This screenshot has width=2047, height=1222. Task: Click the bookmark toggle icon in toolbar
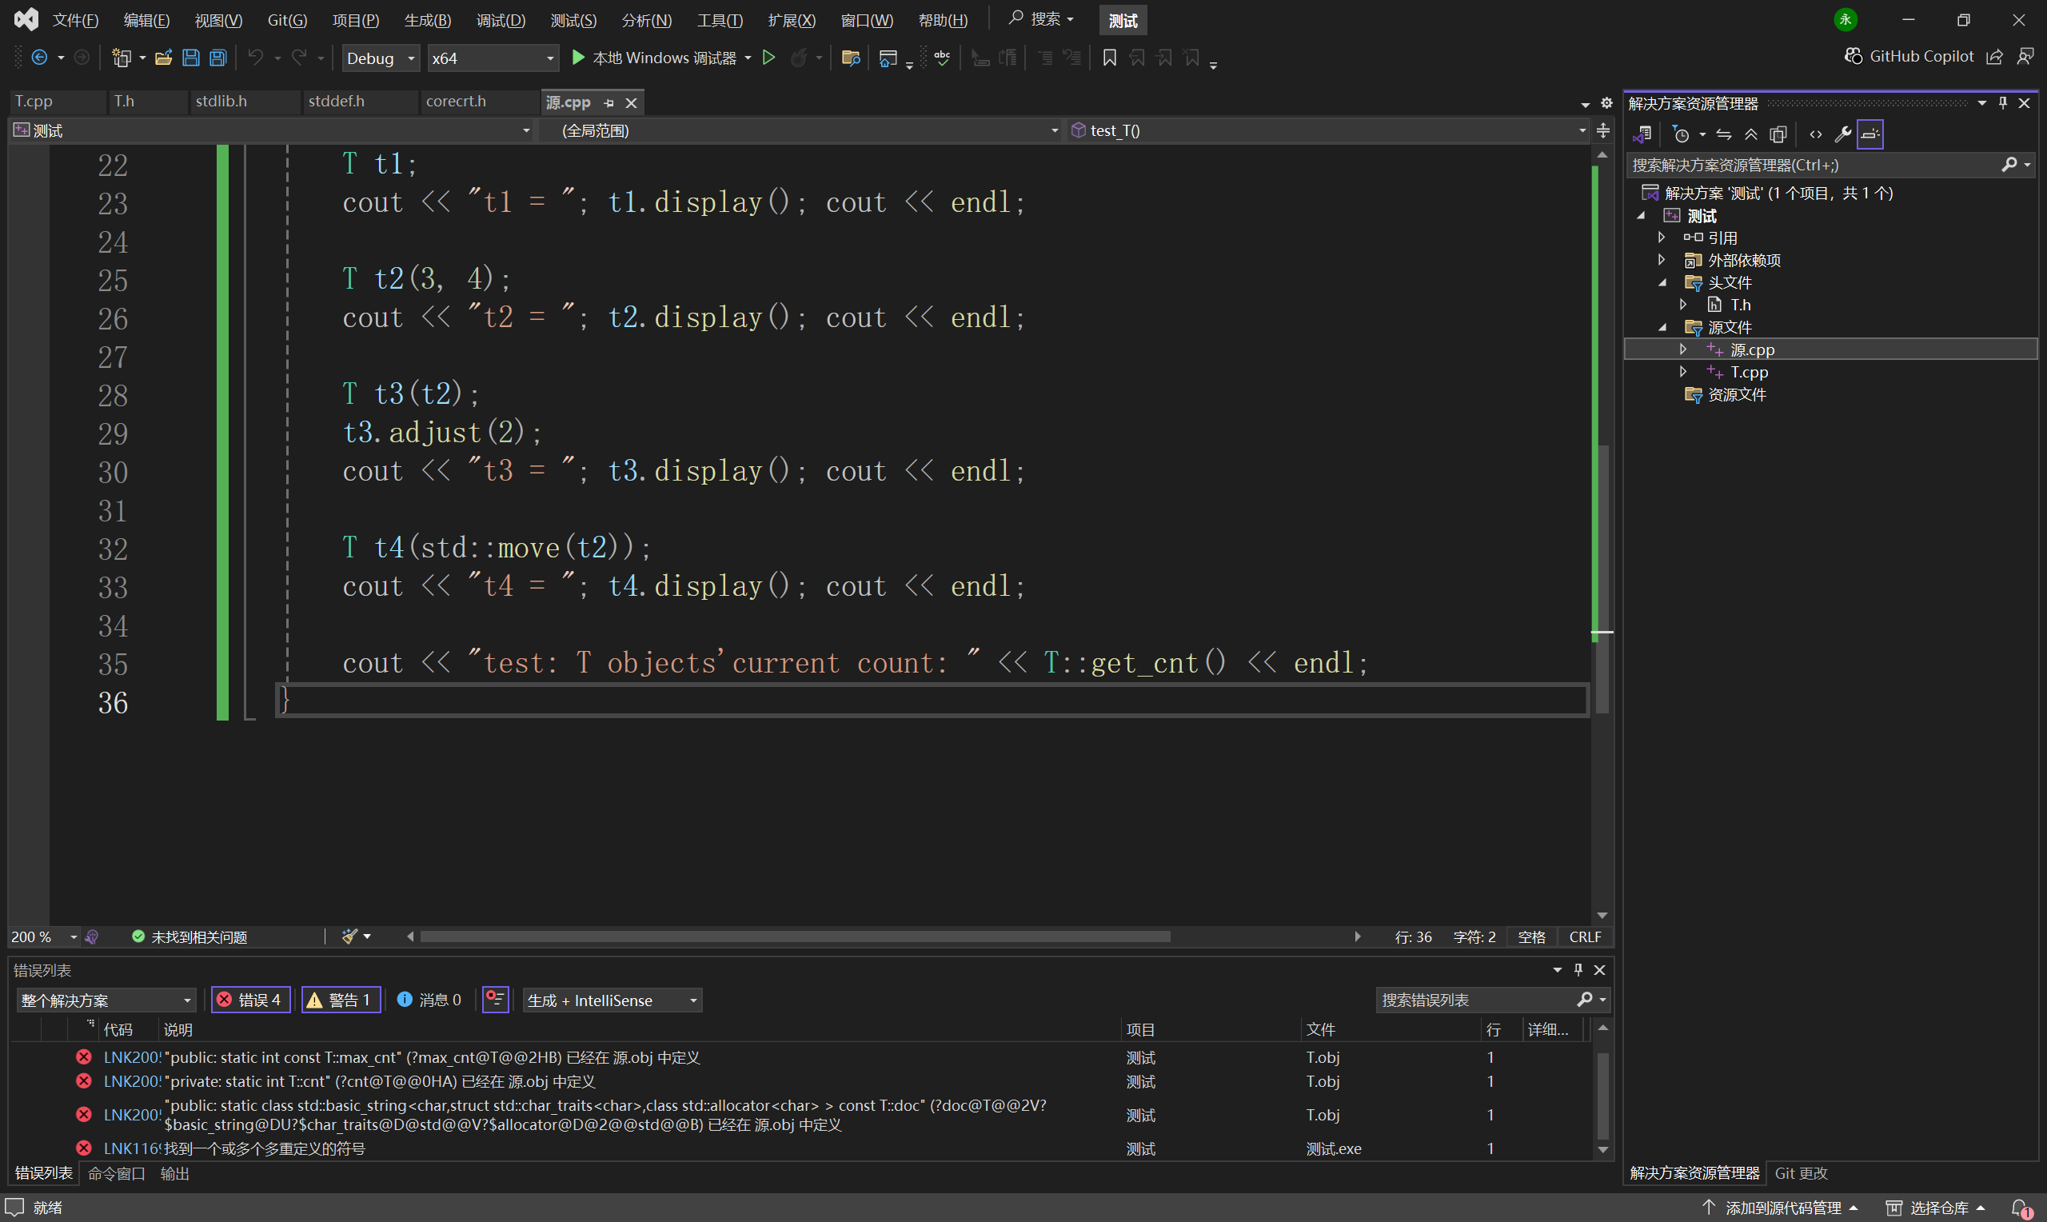[1109, 58]
